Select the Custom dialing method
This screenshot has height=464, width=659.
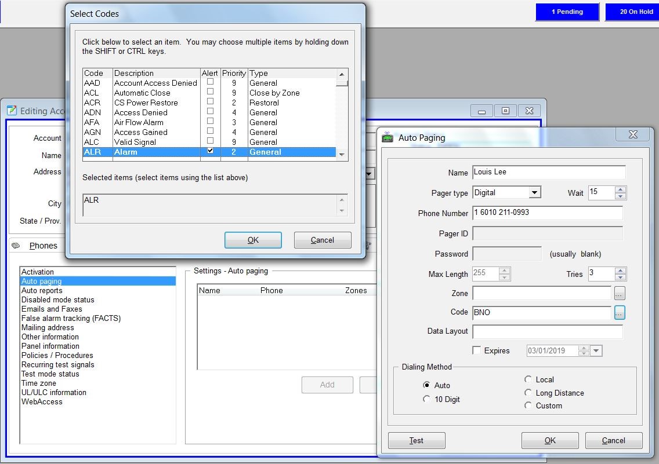pyautogui.click(x=528, y=405)
